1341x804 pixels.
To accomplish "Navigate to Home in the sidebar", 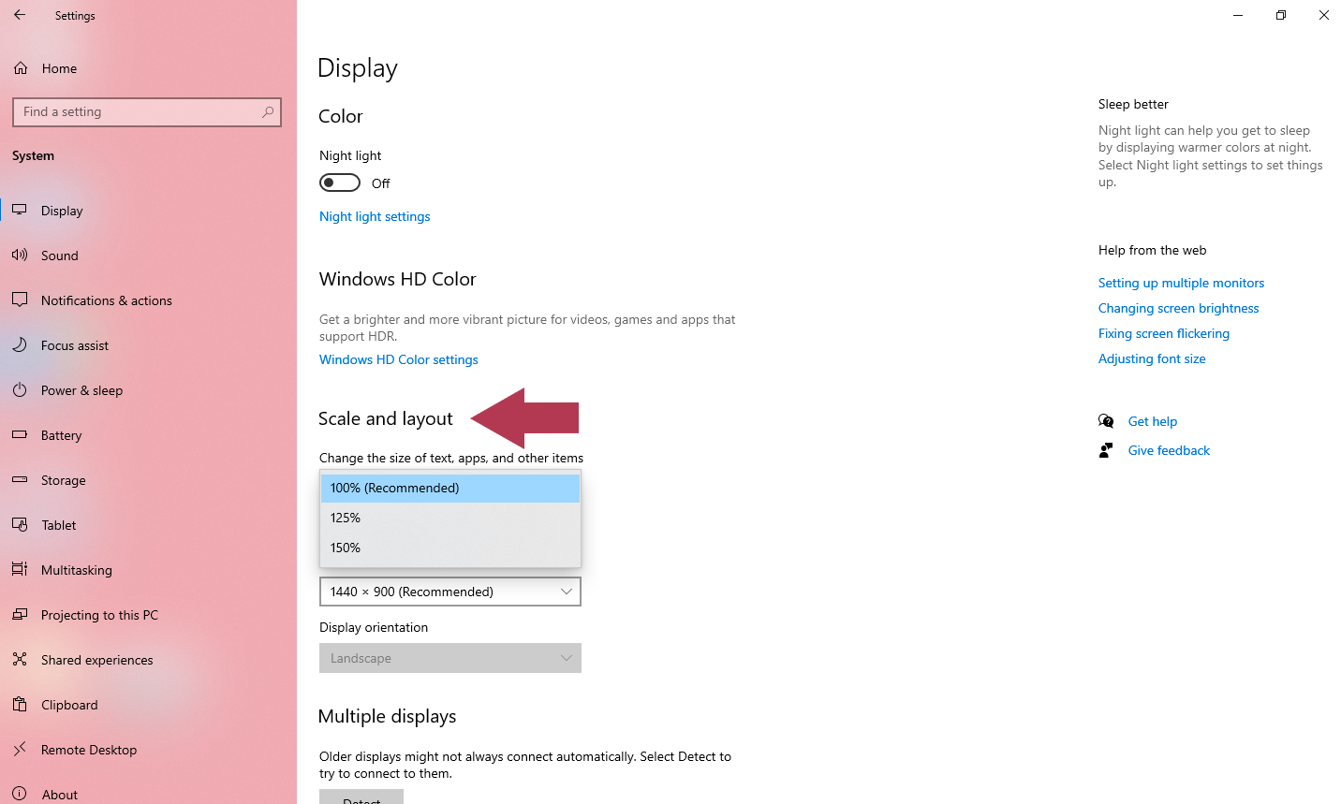I will [x=58, y=67].
